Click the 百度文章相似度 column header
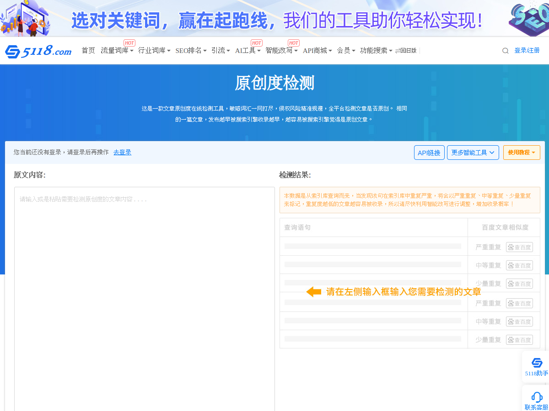Viewport: 549px width, 411px height. (505, 227)
